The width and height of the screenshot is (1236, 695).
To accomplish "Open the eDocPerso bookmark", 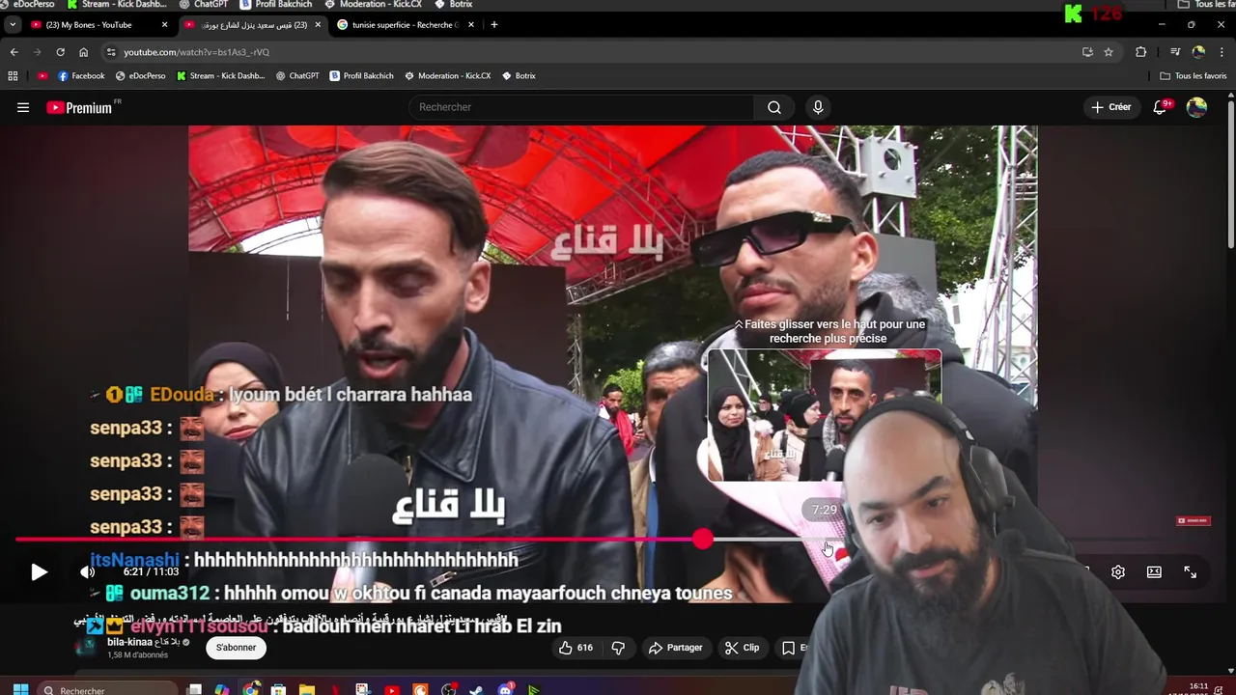I will coord(141,76).
